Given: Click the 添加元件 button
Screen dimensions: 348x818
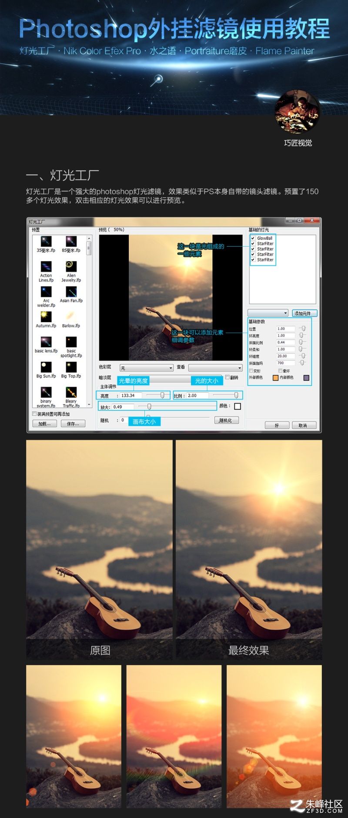Looking at the screenshot, I should [304, 313].
